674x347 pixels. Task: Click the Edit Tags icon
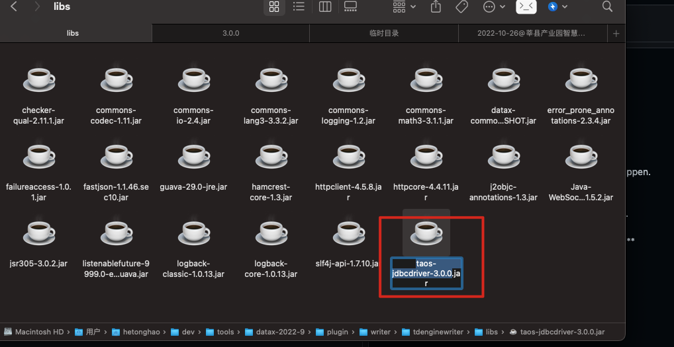click(x=461, y=7)
